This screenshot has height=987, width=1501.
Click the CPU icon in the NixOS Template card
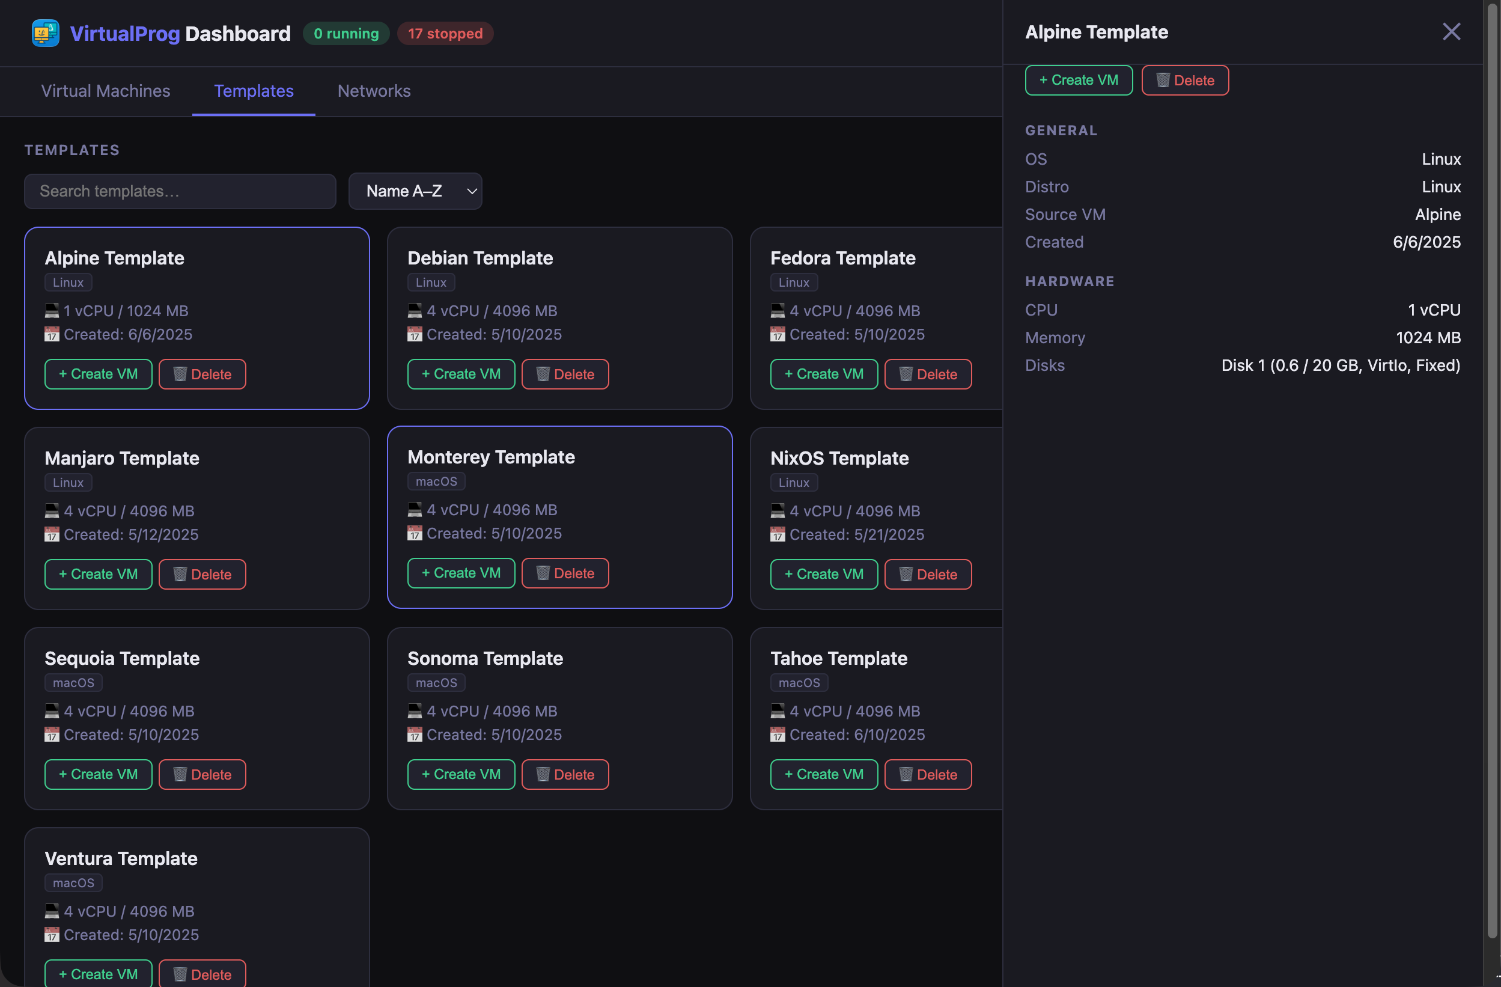(x=778, y=510)
